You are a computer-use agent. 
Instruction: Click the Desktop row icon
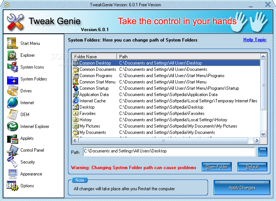point(76,107)
